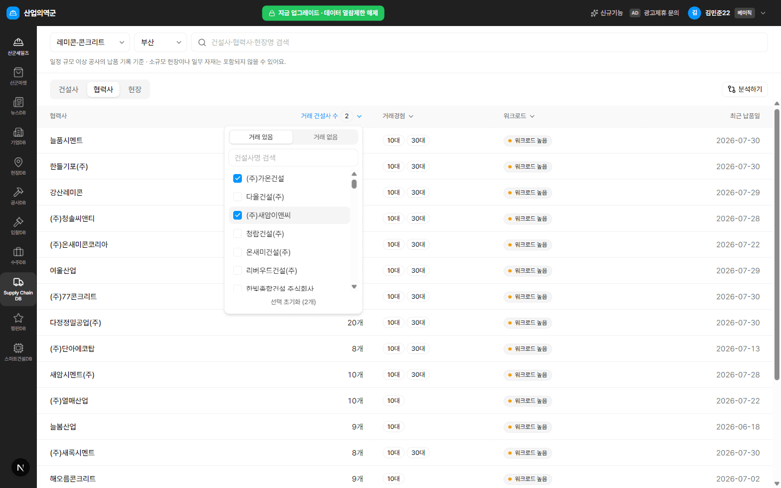Click 30대 tag in (주)단아에코탑 row

point(418,349)
